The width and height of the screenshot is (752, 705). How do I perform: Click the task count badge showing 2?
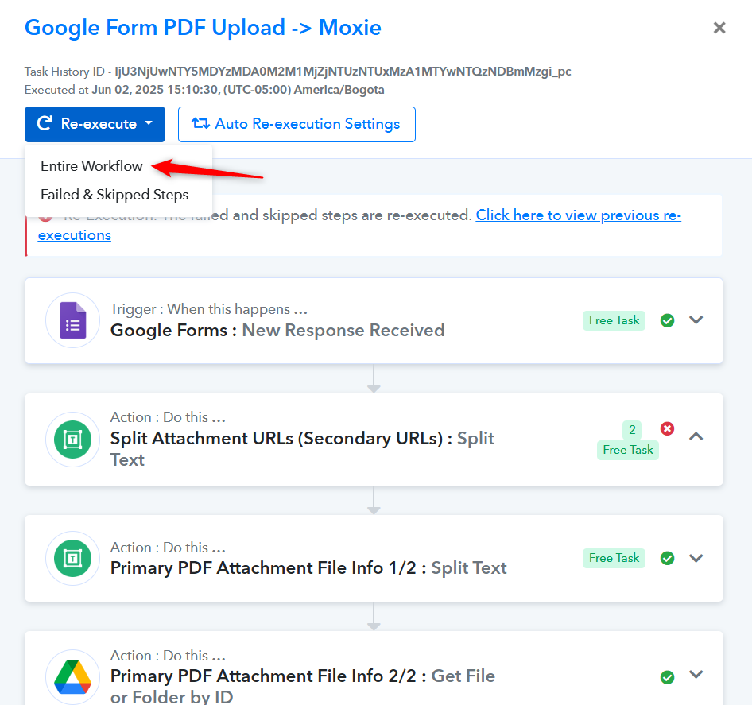pos(632,430)
